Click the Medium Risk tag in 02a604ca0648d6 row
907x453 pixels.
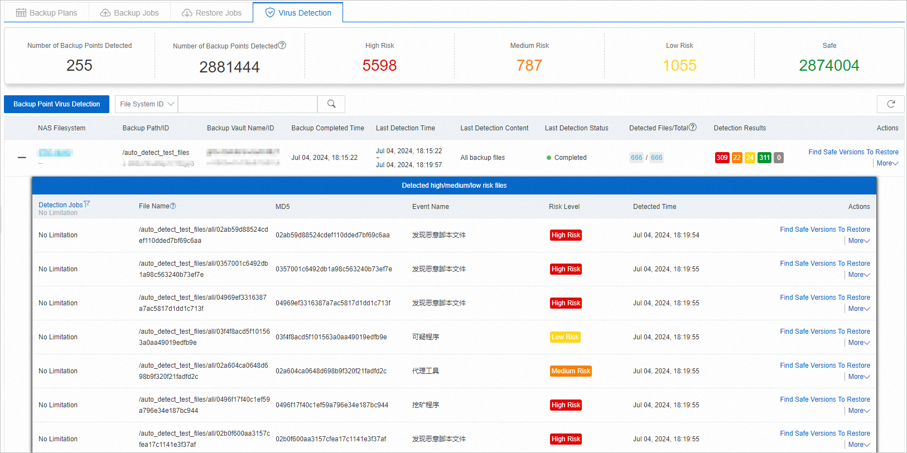[x=571, y=371]
